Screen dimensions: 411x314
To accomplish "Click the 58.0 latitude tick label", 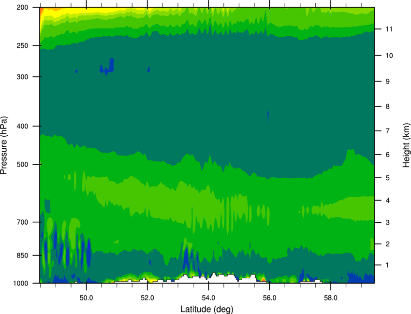I will [x=331, y=298].
